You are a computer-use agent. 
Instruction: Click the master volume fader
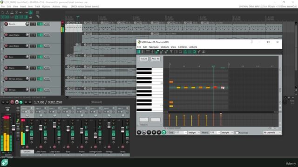(14, 128)
